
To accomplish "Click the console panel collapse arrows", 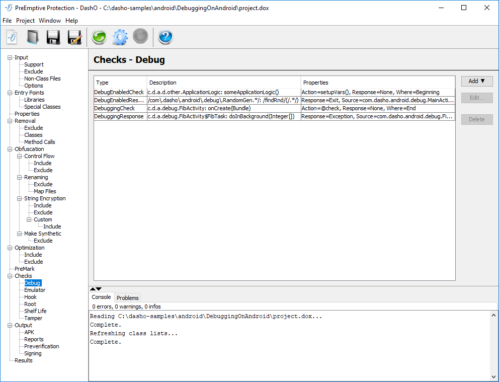I will [x=96, y=289].
